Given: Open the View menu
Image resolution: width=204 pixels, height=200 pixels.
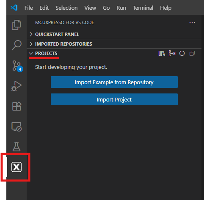Looking at the screenshot, I should click(x=90, y=8).
